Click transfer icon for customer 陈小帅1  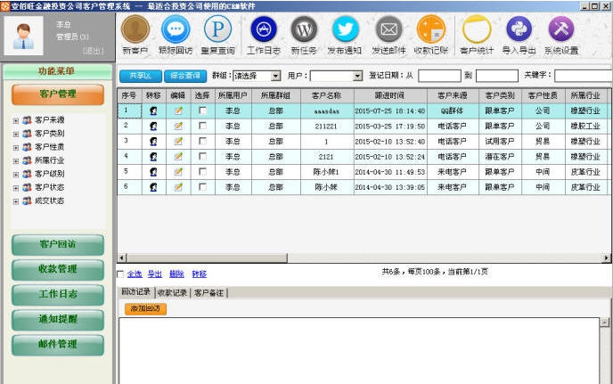pos(153,172)
